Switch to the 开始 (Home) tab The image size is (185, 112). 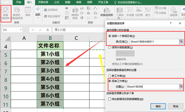[x=18, y=2]
